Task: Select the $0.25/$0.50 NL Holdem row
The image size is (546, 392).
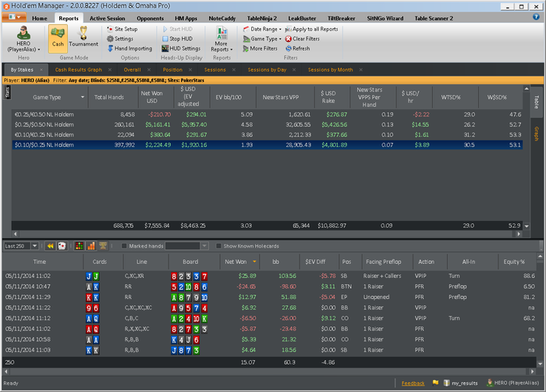Action: click(x=267, y=124)
